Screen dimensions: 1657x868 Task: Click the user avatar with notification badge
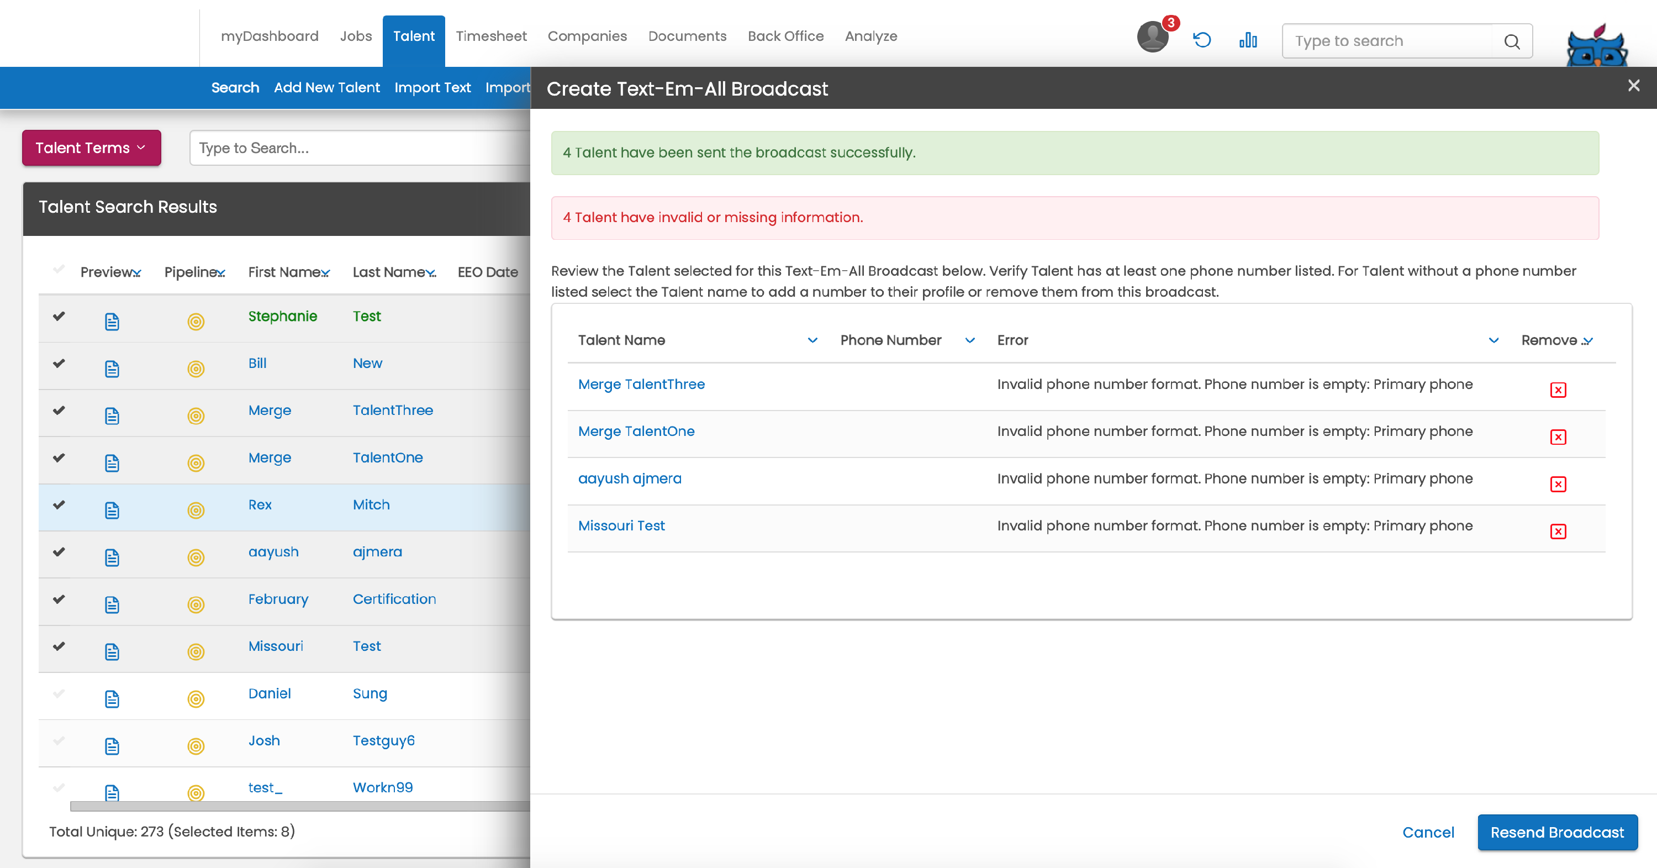click(1152, 38)
